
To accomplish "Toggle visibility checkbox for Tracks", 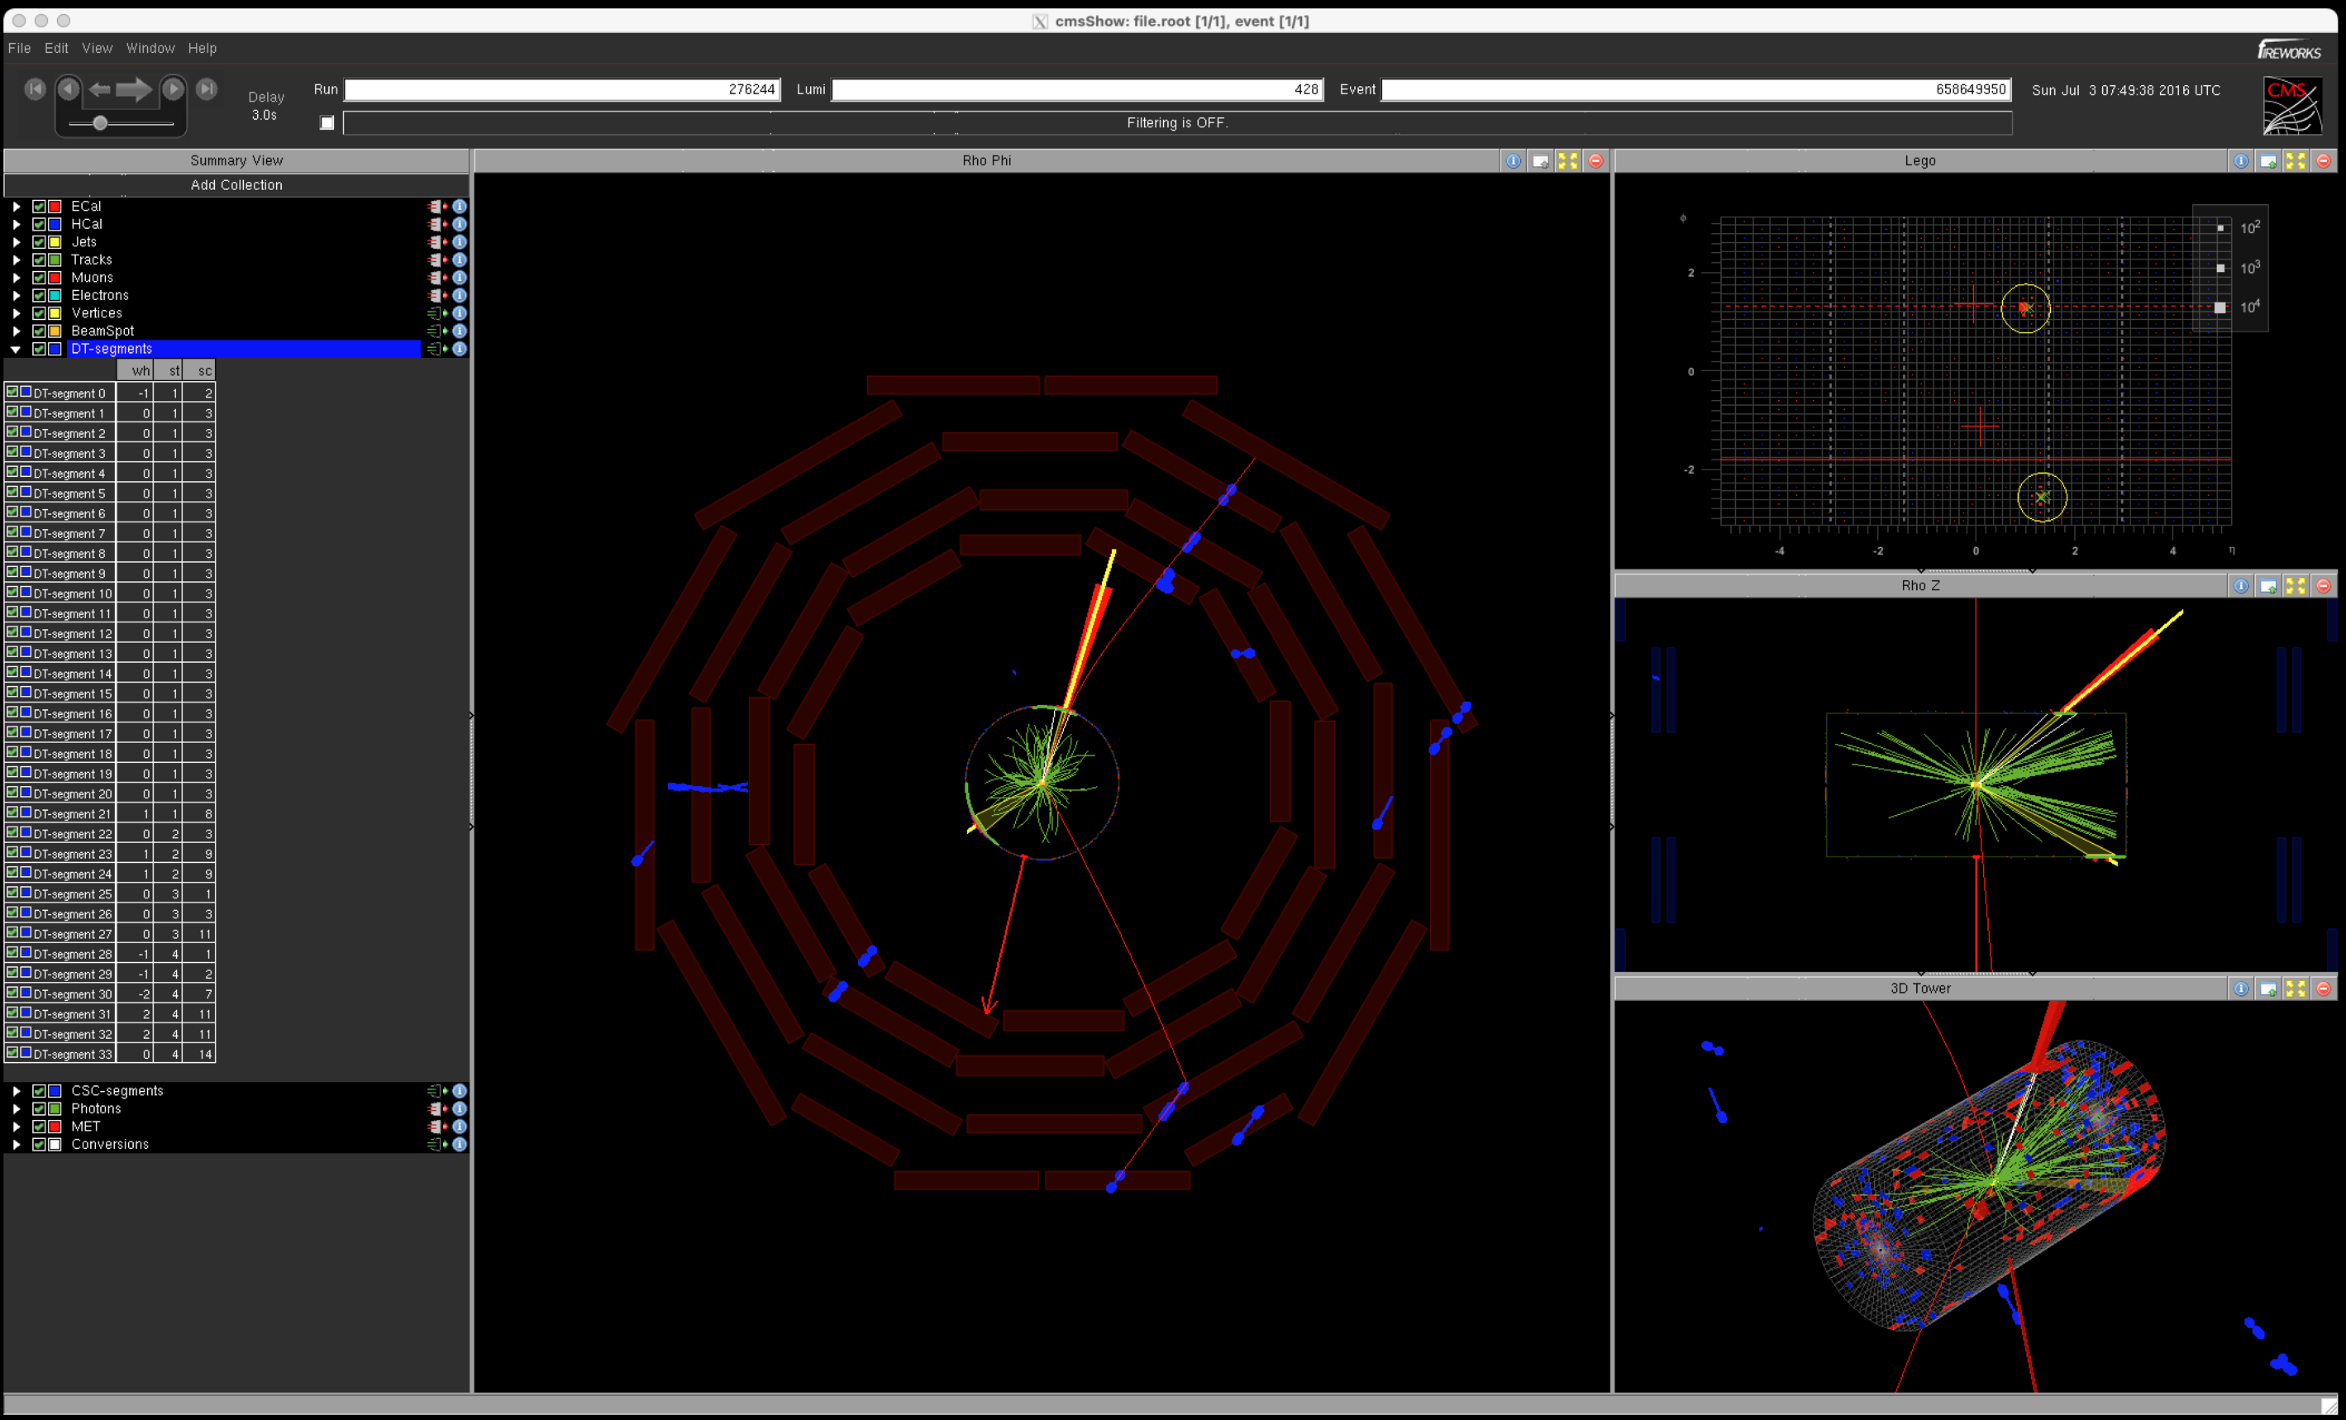I will point(39,260).
